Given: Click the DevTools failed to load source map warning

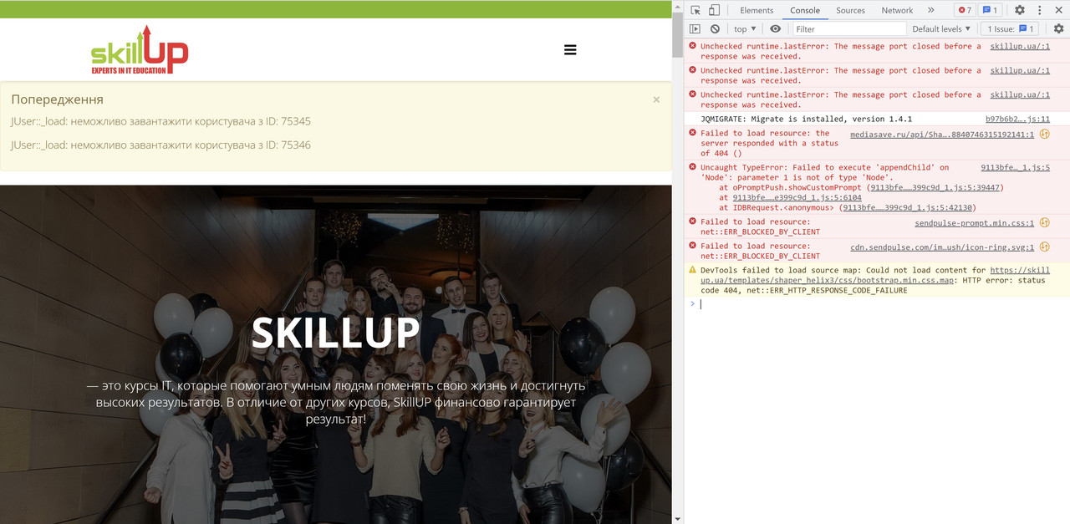Looking at the screenshot, I should pyautogui.click(x=877, y=280).
